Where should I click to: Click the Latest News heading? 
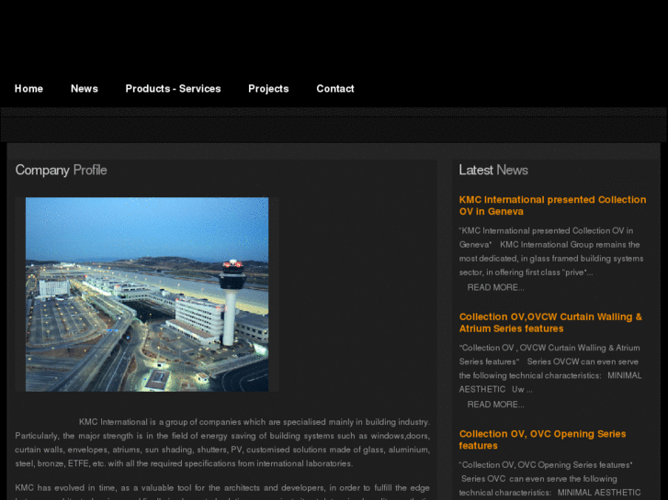(x=493, y=171)
